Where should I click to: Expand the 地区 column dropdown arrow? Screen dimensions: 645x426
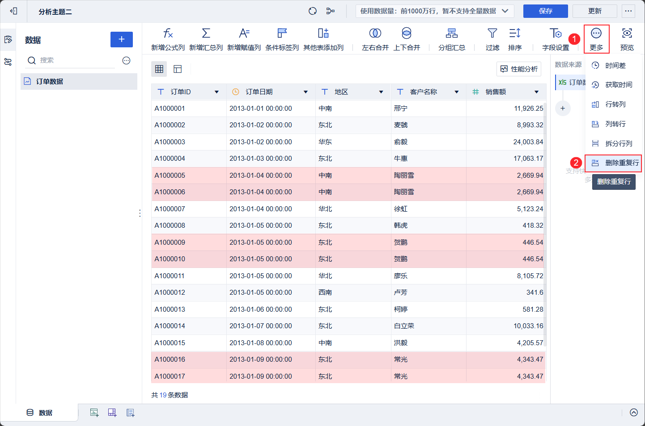point(381,92)
